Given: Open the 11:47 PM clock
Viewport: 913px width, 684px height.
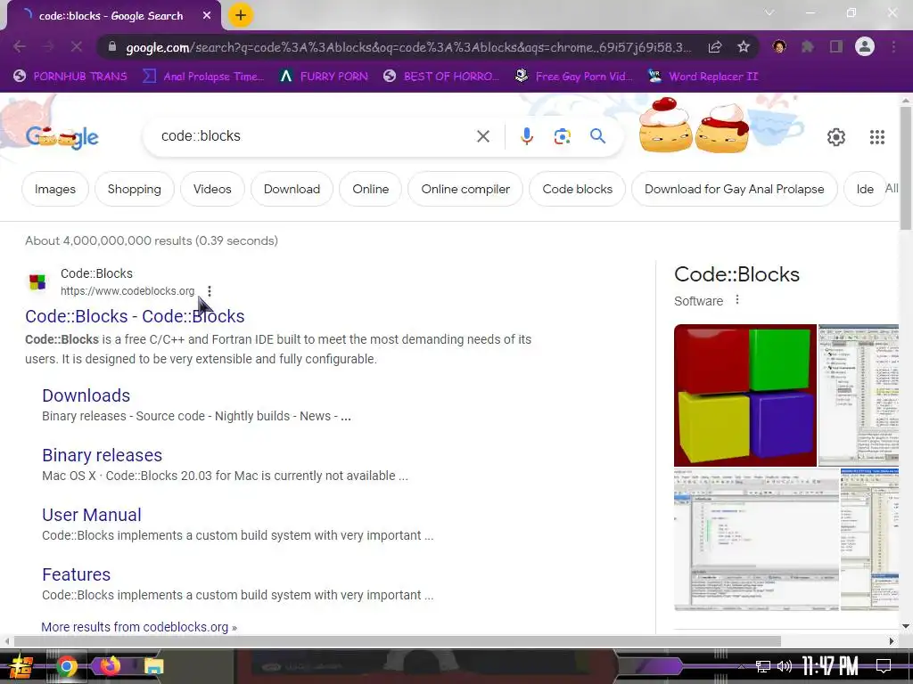Looking at the screenshot, I should point(830,666).
